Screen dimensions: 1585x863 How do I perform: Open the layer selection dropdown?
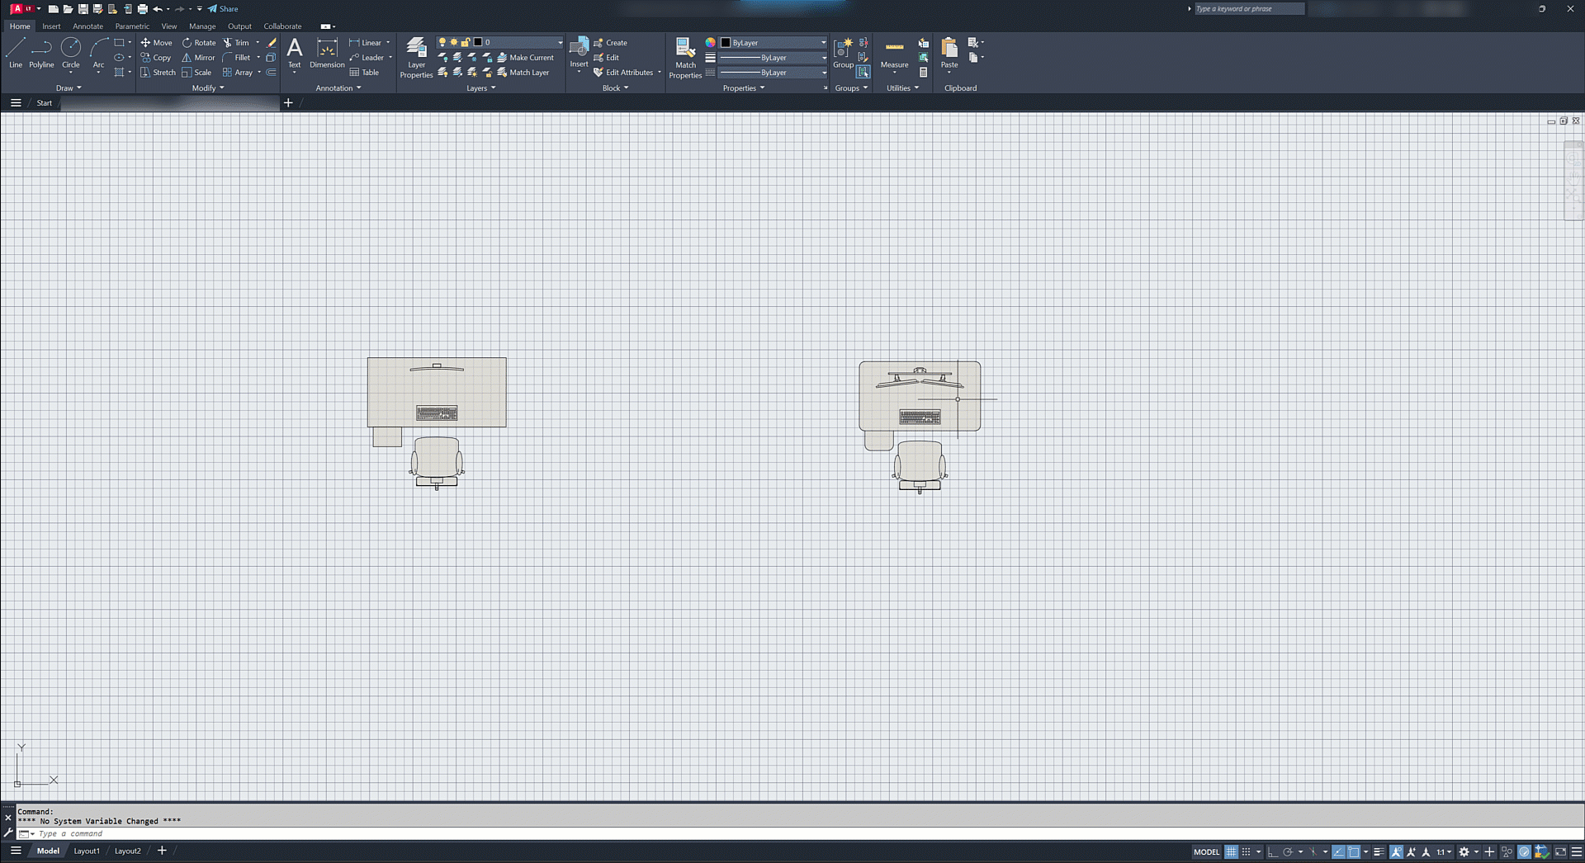[x=560, y=42]
